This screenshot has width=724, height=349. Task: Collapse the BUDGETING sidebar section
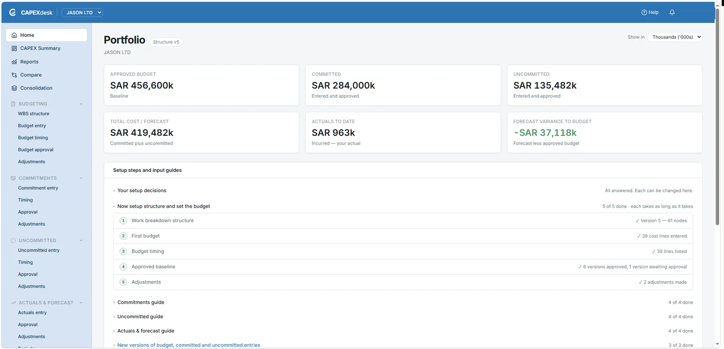[81, 104]
